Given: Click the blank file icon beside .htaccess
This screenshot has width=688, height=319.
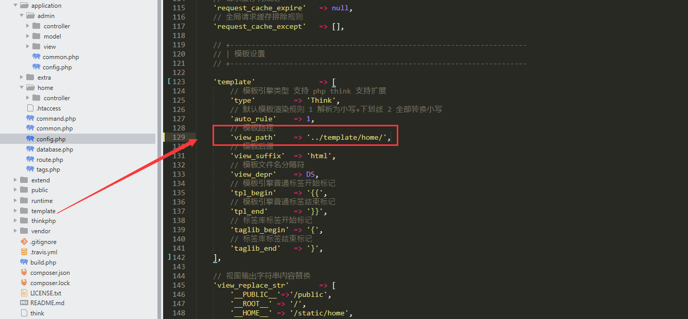Looking at the screenshot, I should click(31, 108).
